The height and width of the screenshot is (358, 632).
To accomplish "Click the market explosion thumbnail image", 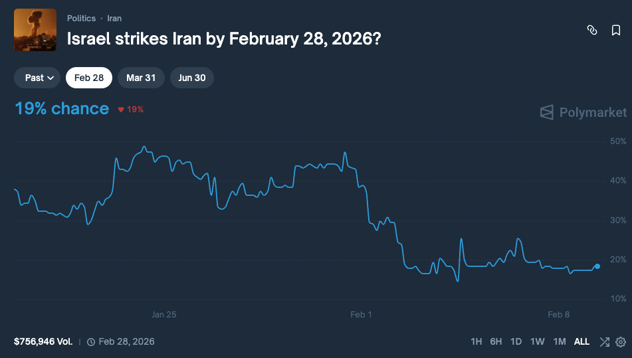I will (x=35, y=30).
